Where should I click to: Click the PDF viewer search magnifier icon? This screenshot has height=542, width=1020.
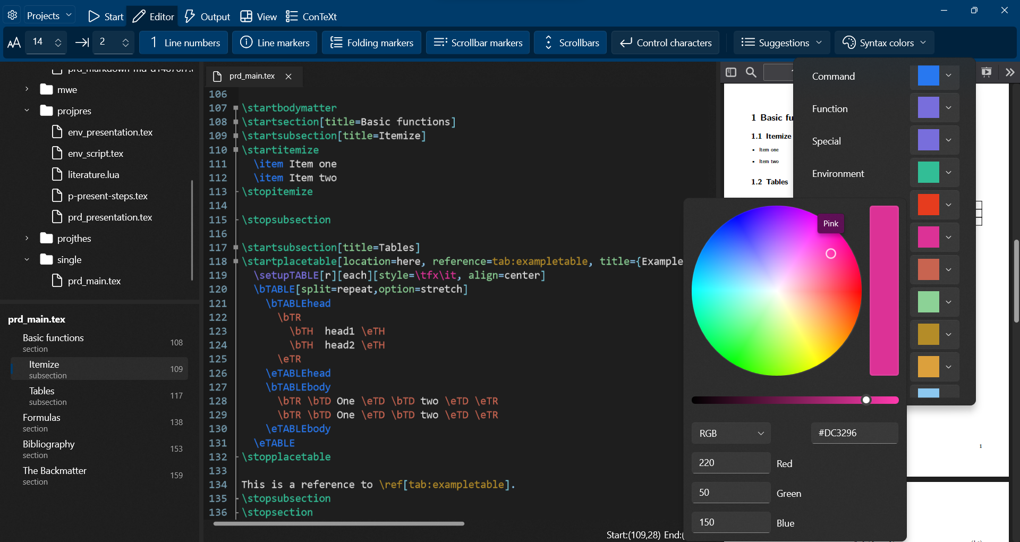pyautogui.click(x=751, y=72)
